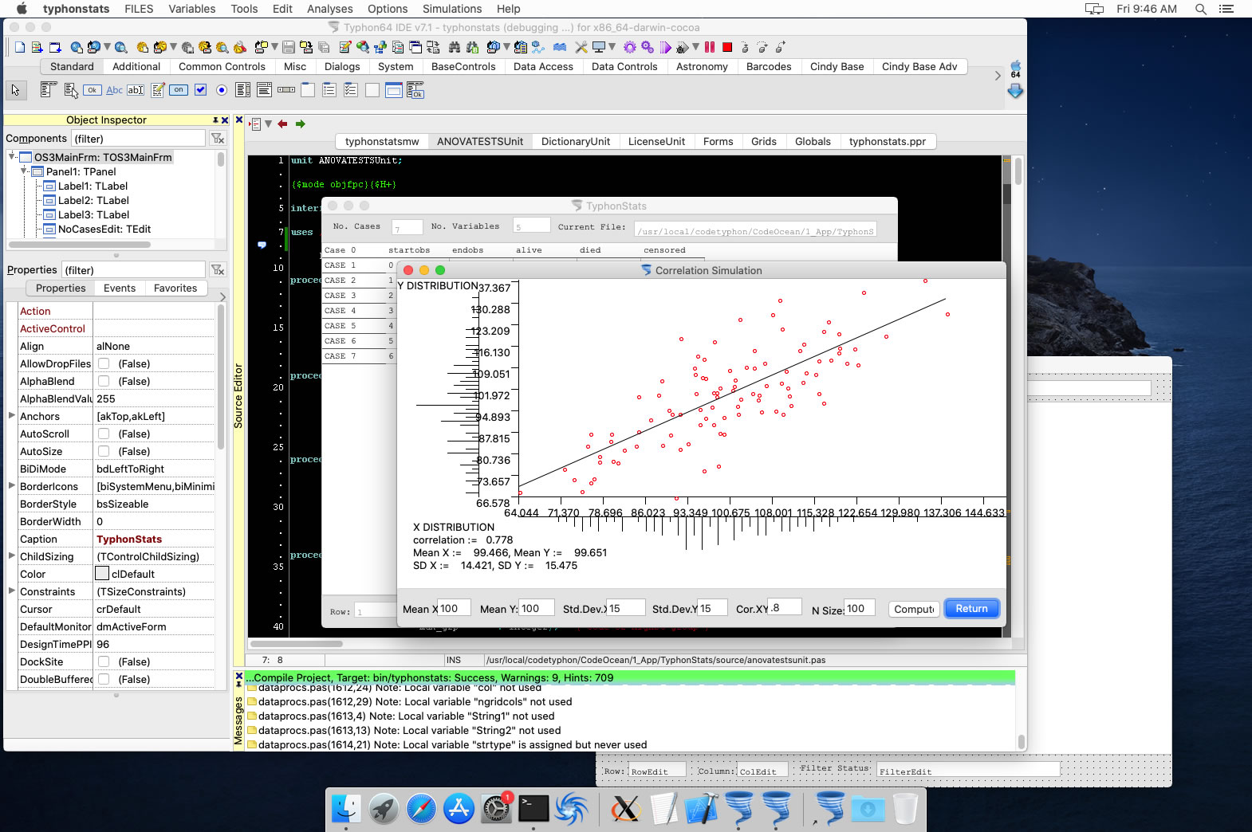This screenshot has height=832, width=1252.
Task: Choose the TCheckBox component in palette
Action: pyautogui.click(x=201, y=90)
